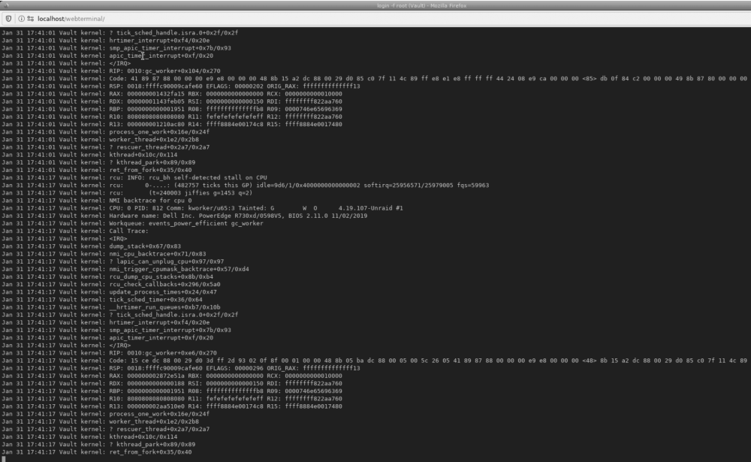Image resolution: width=751 pixels, height=462 pixels.
Task: Click 17:41:17 line "? rescuer_thread+0x2a7/0x2a7"
Action: (x=159, y=430)
